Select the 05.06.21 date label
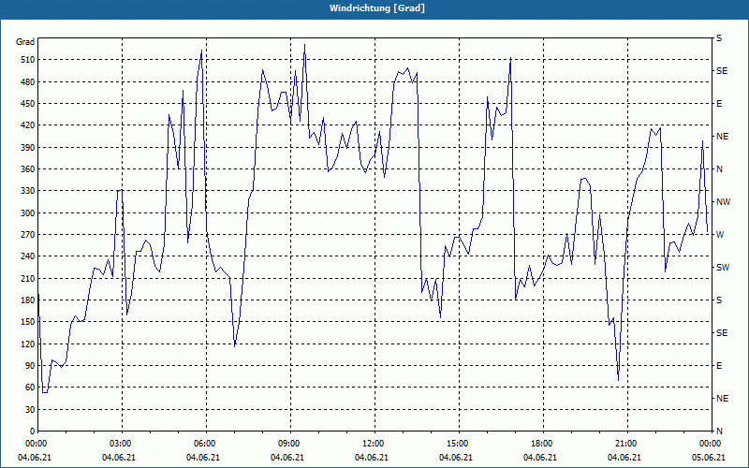Screen dimensions: 749x468 [709, 458]
